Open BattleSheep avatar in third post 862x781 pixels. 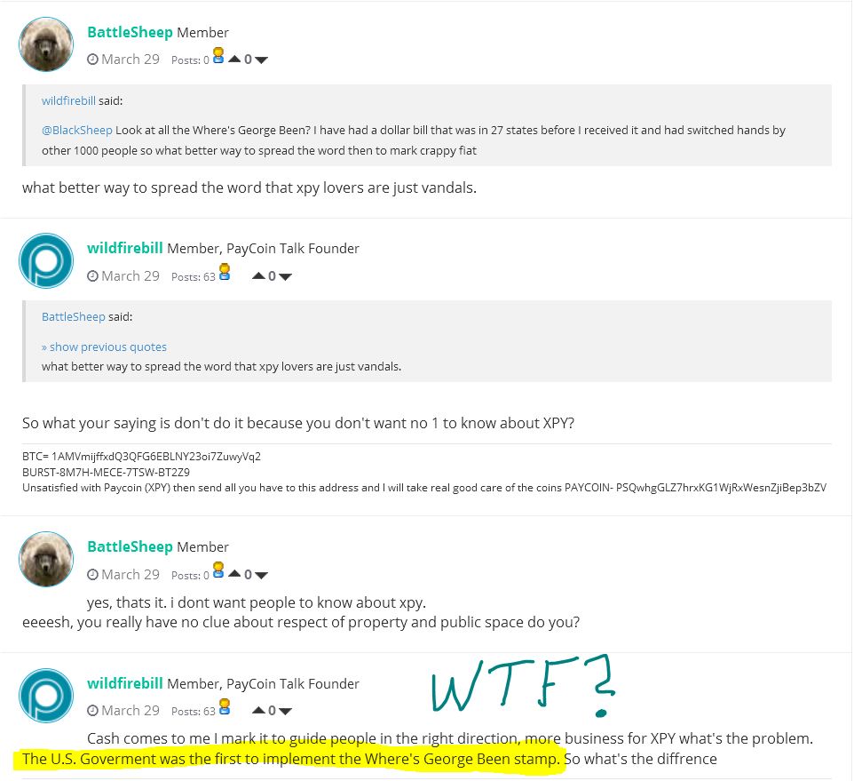coord(46,559)
